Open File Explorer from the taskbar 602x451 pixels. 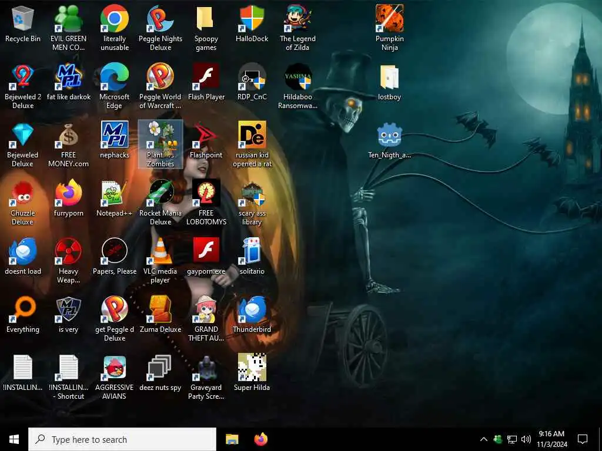point(232,439)
